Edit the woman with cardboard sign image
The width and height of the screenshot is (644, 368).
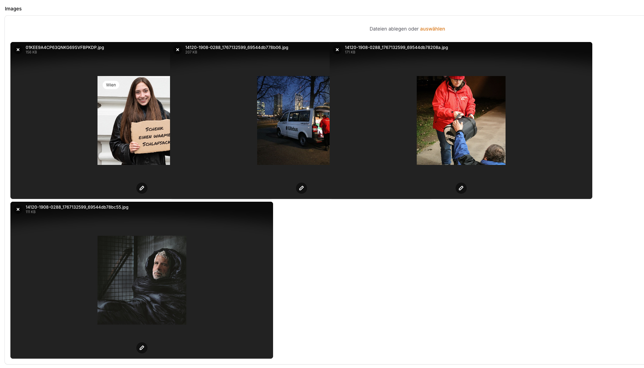point(142,188)
